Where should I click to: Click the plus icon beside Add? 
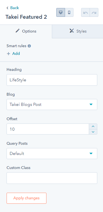[8, 54]
